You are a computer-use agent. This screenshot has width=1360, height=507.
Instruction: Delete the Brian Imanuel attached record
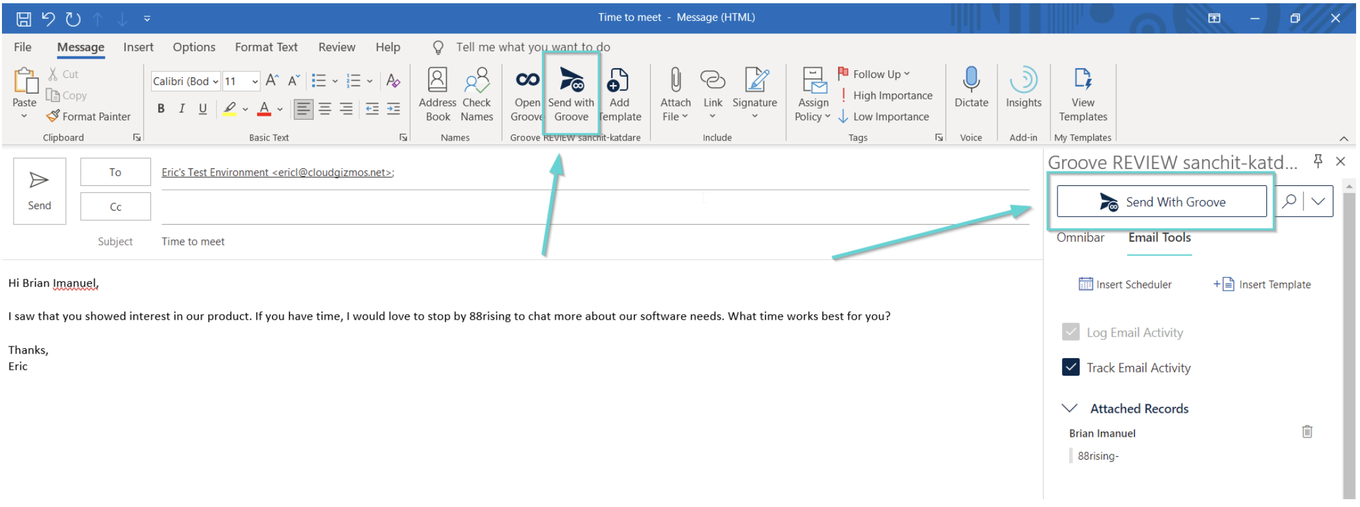coord(1307,432)
